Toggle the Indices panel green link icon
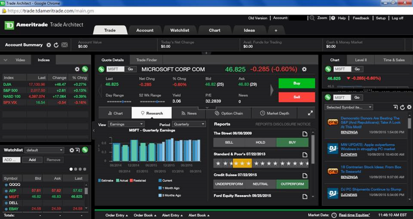Screen dimensions: 413x219 pos(85,69)
